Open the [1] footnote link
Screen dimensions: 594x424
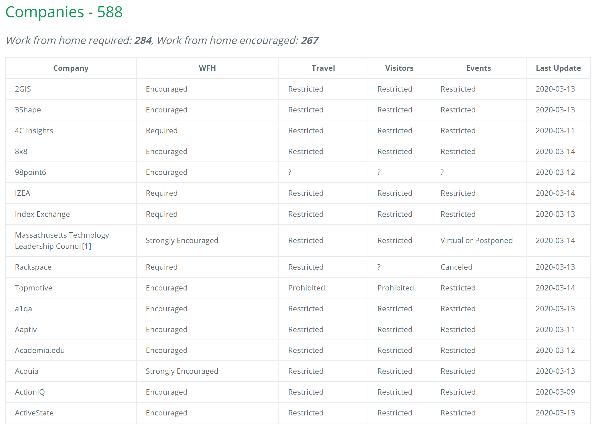click(x=87, y=246)
